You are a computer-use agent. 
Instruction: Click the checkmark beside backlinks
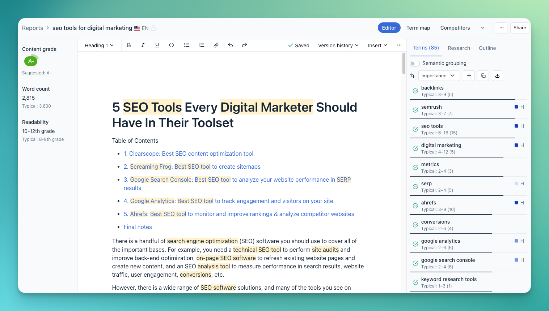pos(415,91)
